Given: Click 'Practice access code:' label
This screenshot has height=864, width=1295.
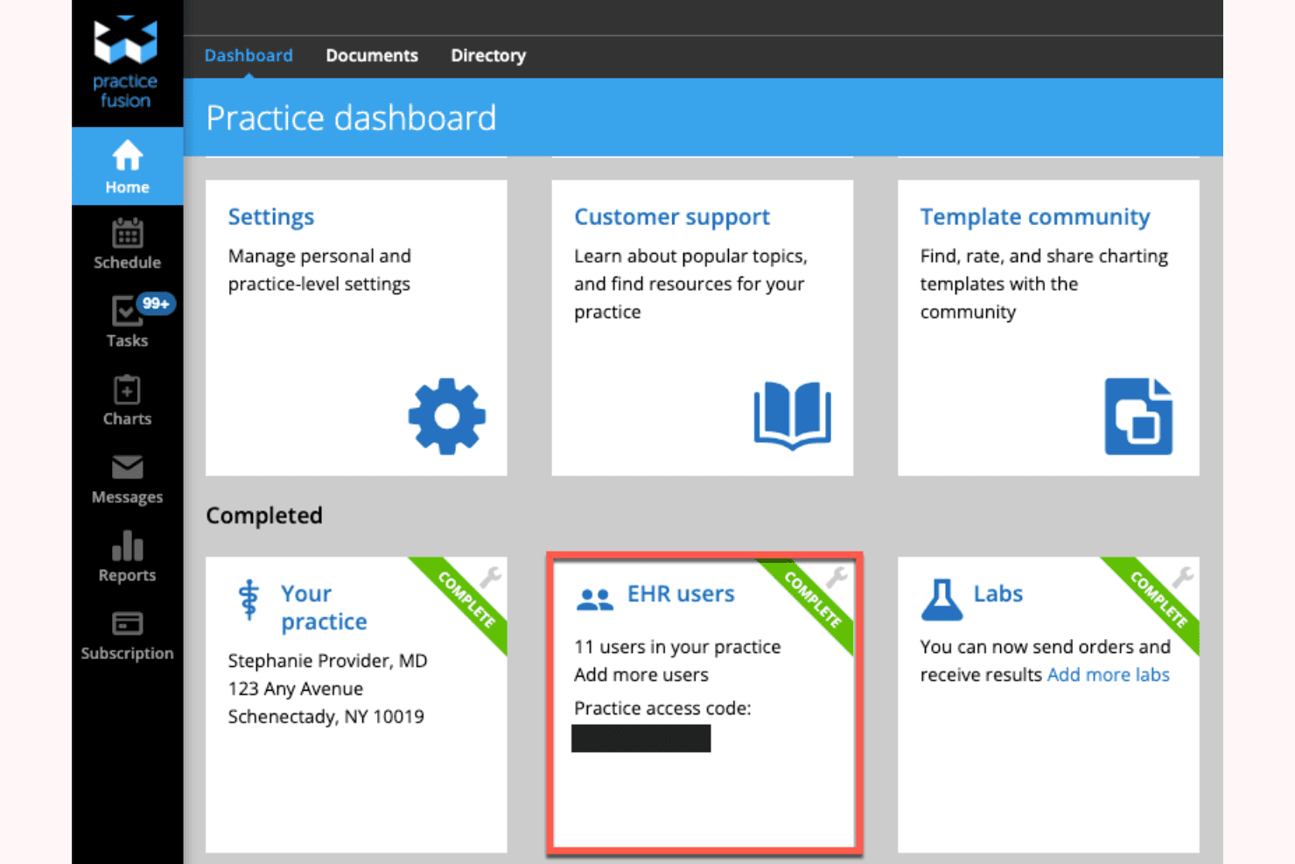Looking at the screenshot, I should click(x=662, y=708).
